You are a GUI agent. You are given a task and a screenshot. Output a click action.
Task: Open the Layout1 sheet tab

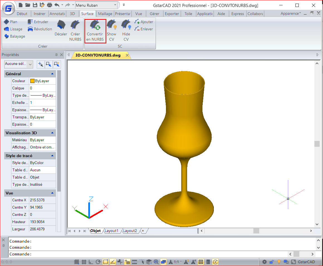pyautogui.click(x=111, y=231)
